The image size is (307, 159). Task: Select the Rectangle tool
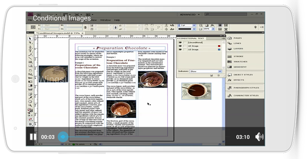[x=30, y=66]
